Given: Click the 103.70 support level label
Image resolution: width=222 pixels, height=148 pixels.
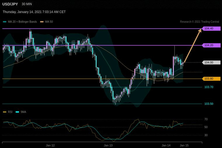Looking at the screenshot, I should coord(209,87).
